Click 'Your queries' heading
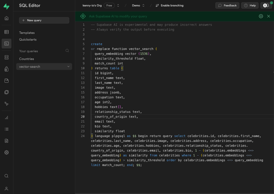This screenshot has height=194, width=274. pyautogui.click(x=29, y=51)
